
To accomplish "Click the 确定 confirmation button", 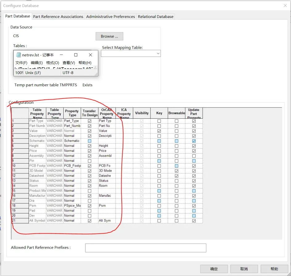I will tap(214, 269).
